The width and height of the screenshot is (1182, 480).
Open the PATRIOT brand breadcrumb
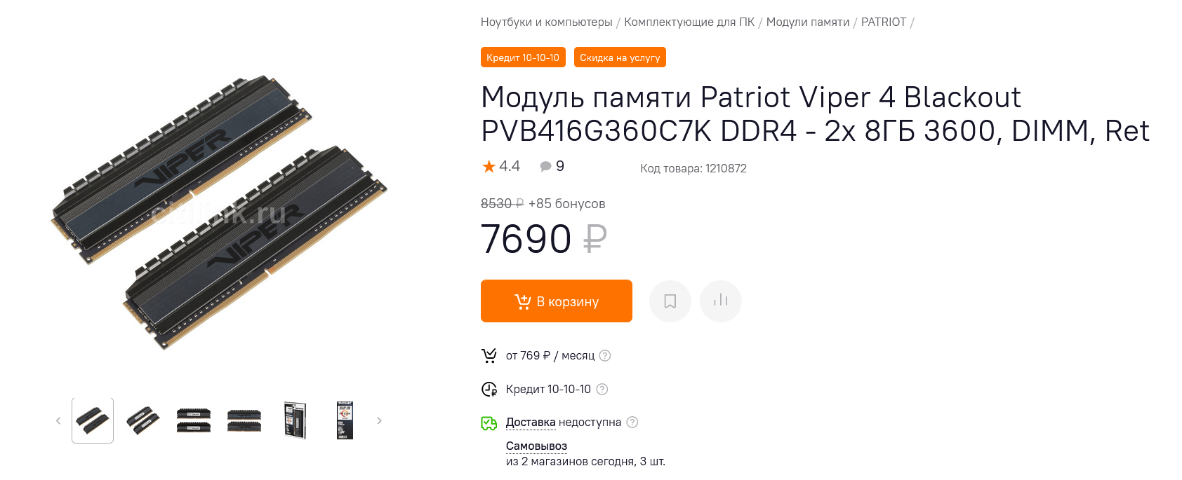coord(884,22)
